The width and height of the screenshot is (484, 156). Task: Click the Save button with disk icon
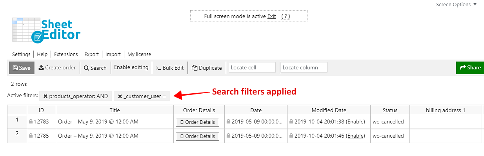[22, 68]
